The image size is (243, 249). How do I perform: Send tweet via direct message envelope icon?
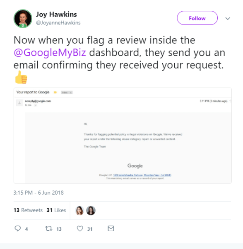(111, 228)
